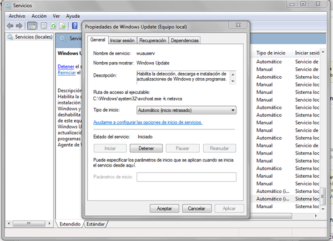The width and height of the screenshot is (333, 241).
Task: Switch to the General tab
Action: click(98, 40)
